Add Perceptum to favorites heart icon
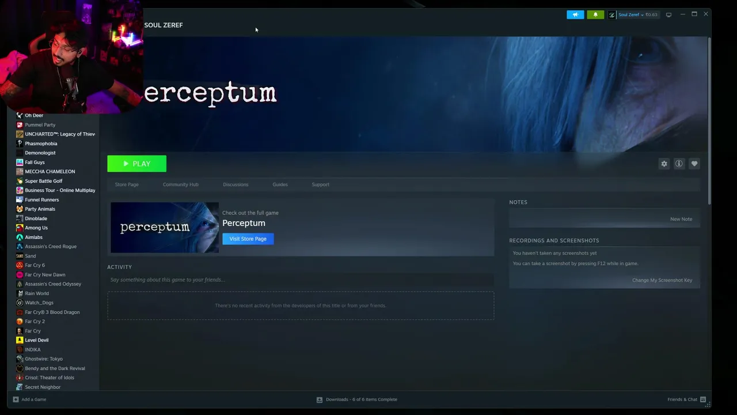Image resolution: width=737 pixels, height=415 pixels. (694, 164)
